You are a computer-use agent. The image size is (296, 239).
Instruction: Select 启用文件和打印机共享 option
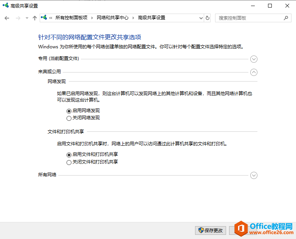[x=69, y=155]
